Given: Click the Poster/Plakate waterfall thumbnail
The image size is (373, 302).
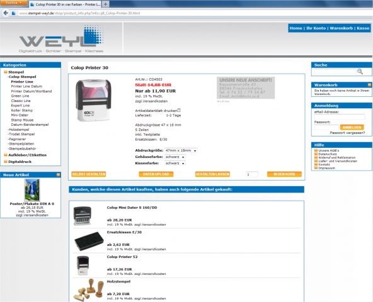Looking at the screenshot, I should click(x=32, y=190).
